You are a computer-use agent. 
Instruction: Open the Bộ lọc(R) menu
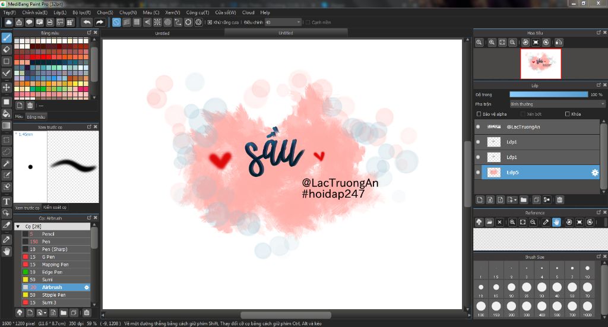[x=81, y=12]
